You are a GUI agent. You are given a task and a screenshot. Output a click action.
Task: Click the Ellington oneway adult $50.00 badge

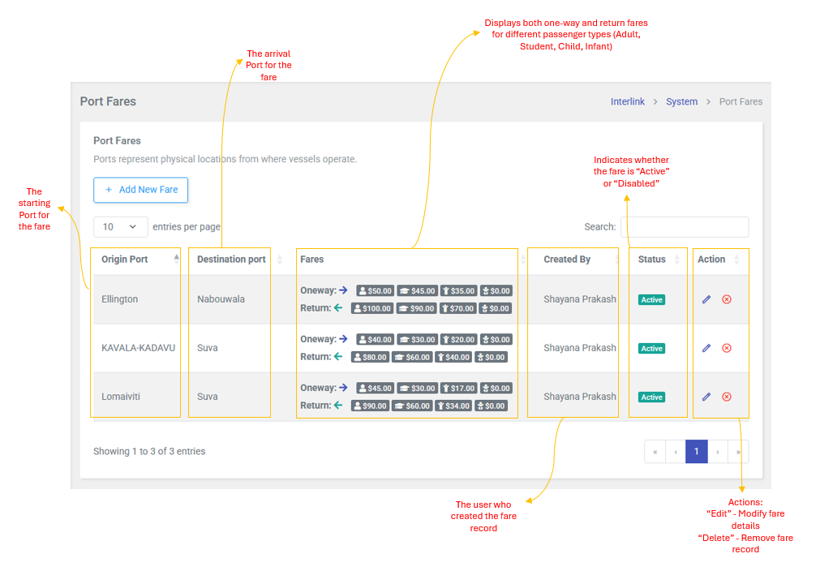pos(376,291)
